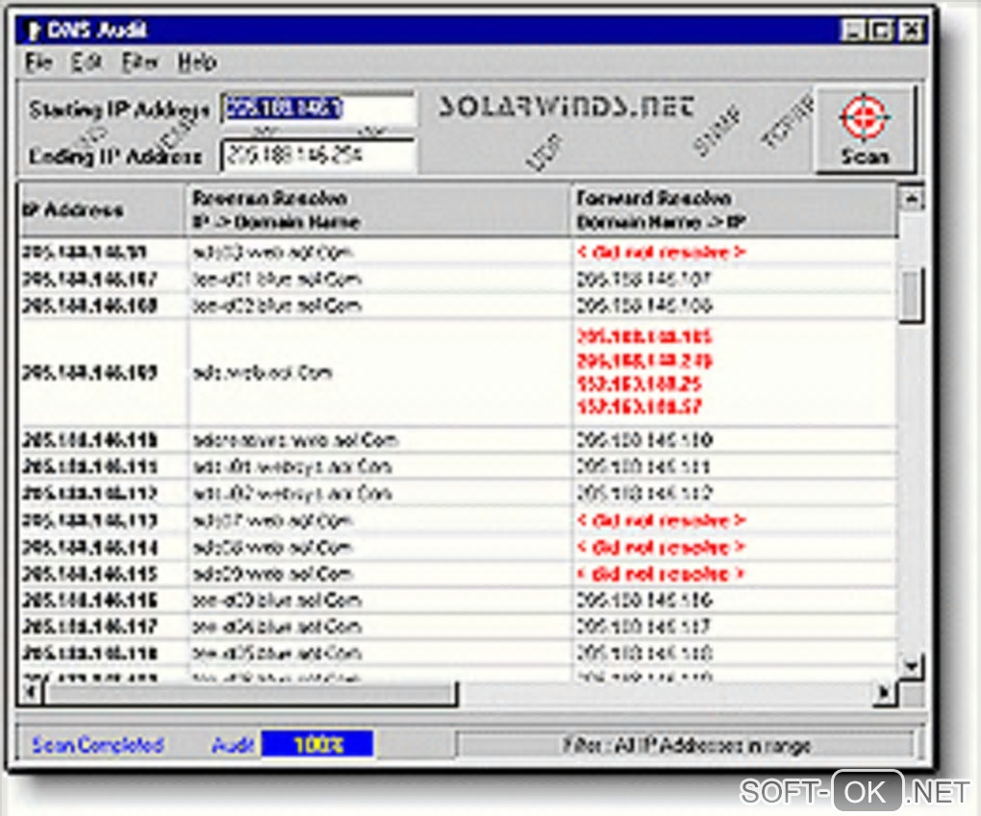This screenshot has width=981, height=816.
Task: Select the row for IP ending .116
Action: 458,601
